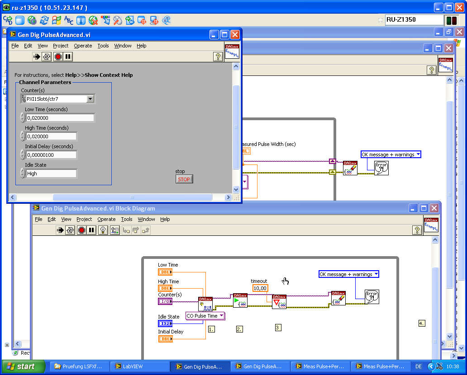Abort execution from front panel toolbar
Screen dimensions: 467x375
(58, 56)
